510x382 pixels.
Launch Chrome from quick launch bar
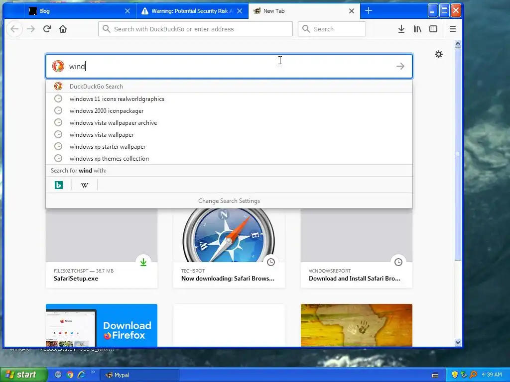point(70,375)
